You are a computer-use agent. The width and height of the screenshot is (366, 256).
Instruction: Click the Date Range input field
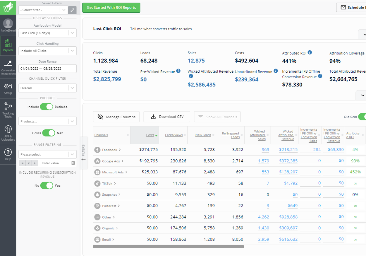coord(47,68)
